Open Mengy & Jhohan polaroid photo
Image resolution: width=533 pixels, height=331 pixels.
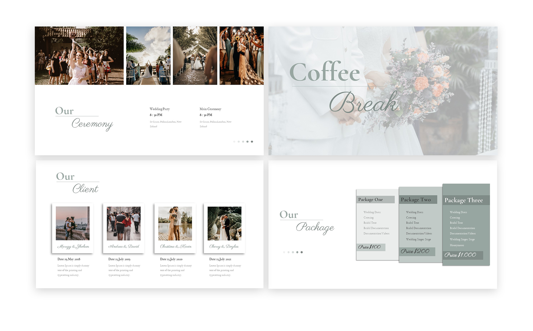point(73,223)
